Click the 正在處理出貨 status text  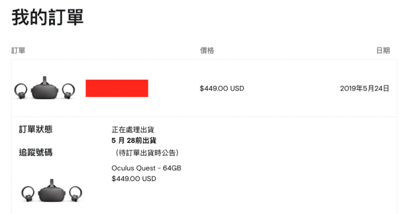point(133,130)
